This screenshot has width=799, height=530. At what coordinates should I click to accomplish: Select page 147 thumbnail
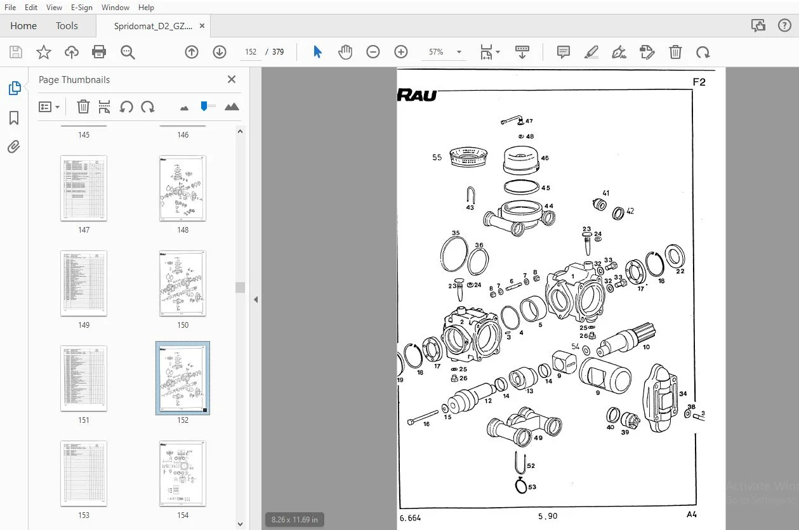tap(84, 188)
